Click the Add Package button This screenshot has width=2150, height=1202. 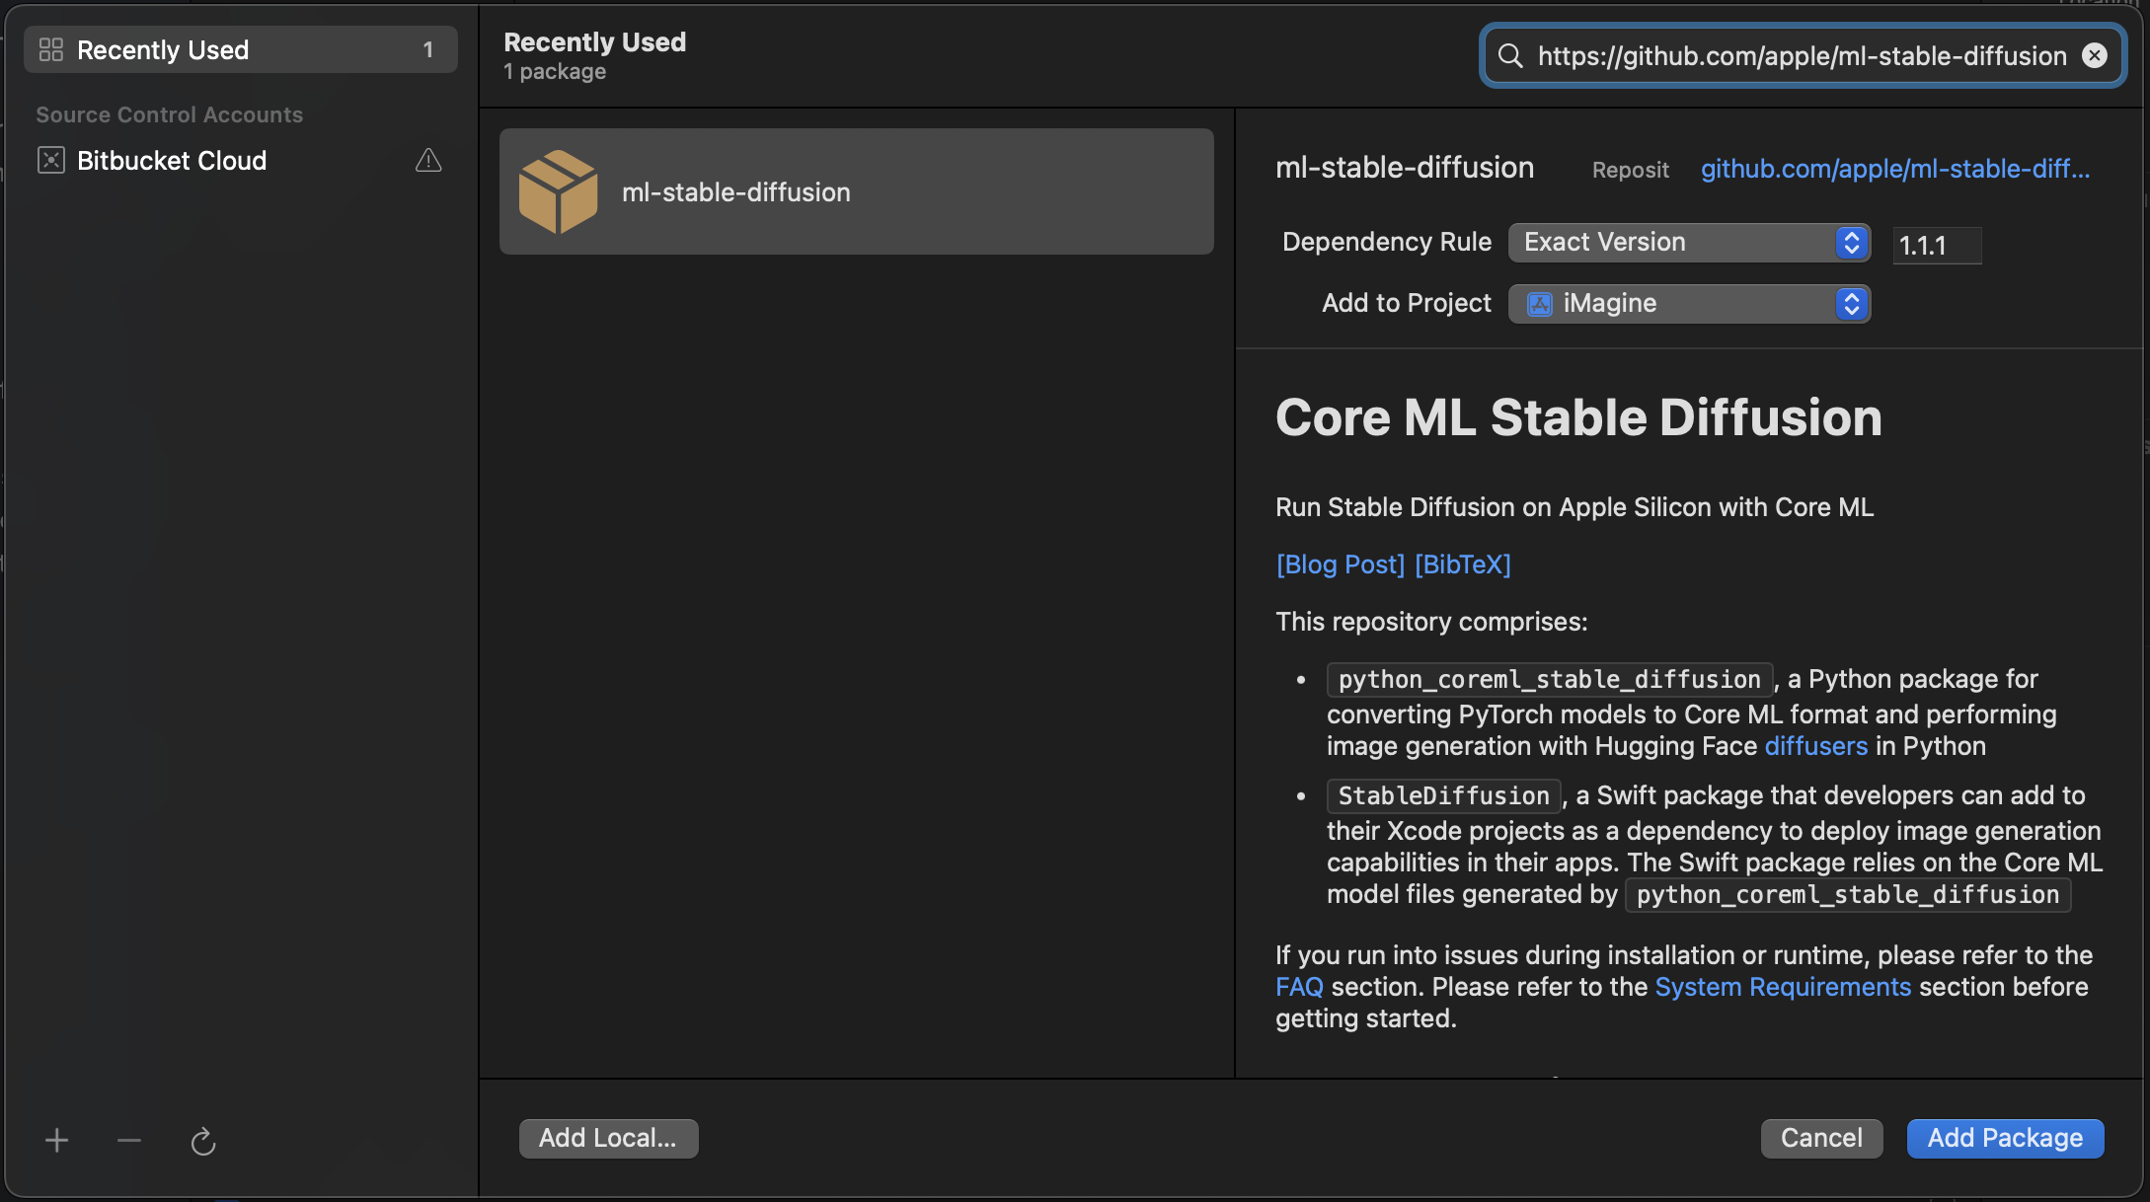tap(2005, 1138)
